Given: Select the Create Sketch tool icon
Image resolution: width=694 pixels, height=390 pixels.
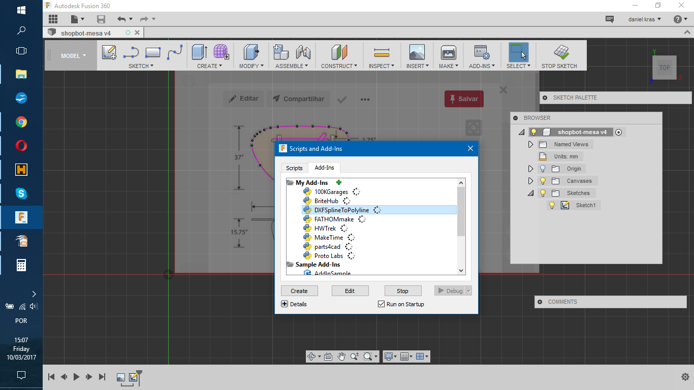Looking at the screenshot, I should [109, 52].
